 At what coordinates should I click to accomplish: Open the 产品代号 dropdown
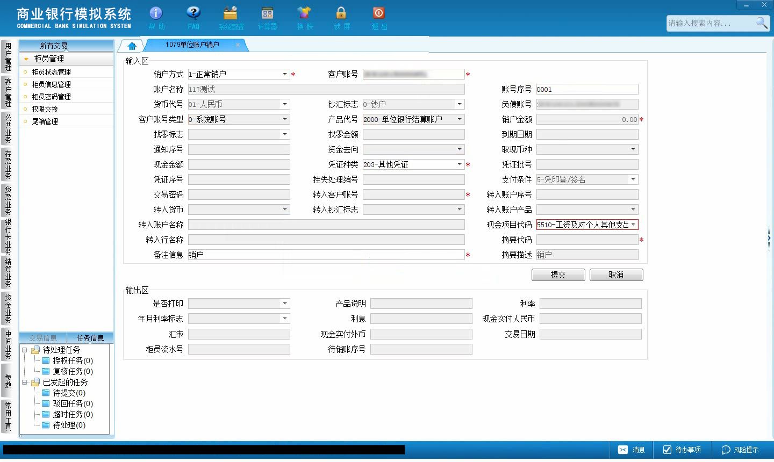pos(460,119)
